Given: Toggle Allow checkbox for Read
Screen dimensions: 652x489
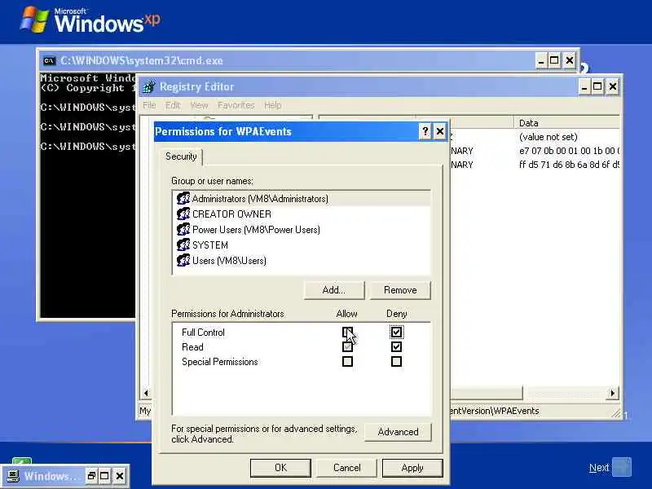Looking at the screenshot, I should [347, 347].
